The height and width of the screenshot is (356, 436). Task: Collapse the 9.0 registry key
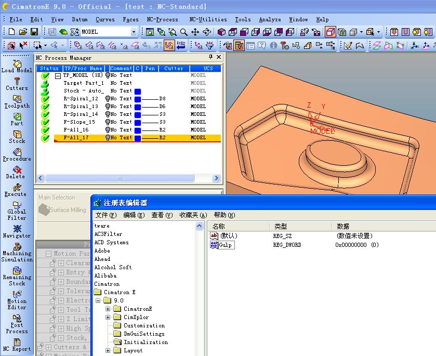98,301
